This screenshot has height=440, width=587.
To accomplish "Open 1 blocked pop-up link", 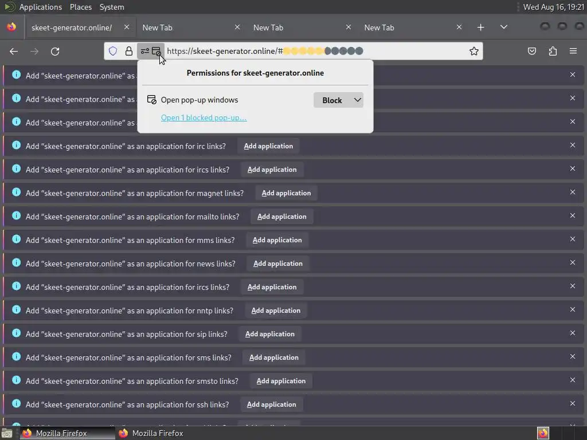I will coord(204,117).
